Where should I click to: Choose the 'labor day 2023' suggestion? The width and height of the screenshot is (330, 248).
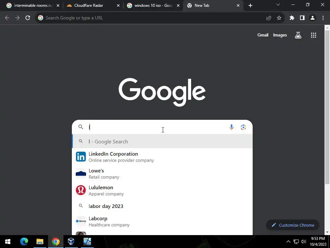pyautogui.click(x=162, y=206)
